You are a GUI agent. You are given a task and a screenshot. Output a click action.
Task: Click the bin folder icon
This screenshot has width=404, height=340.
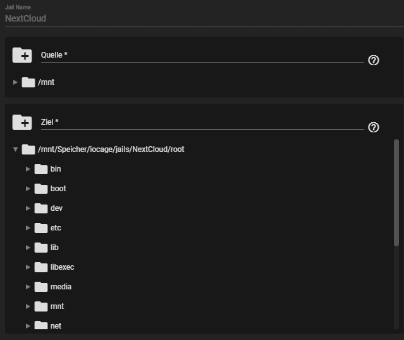tap(41, 169)
